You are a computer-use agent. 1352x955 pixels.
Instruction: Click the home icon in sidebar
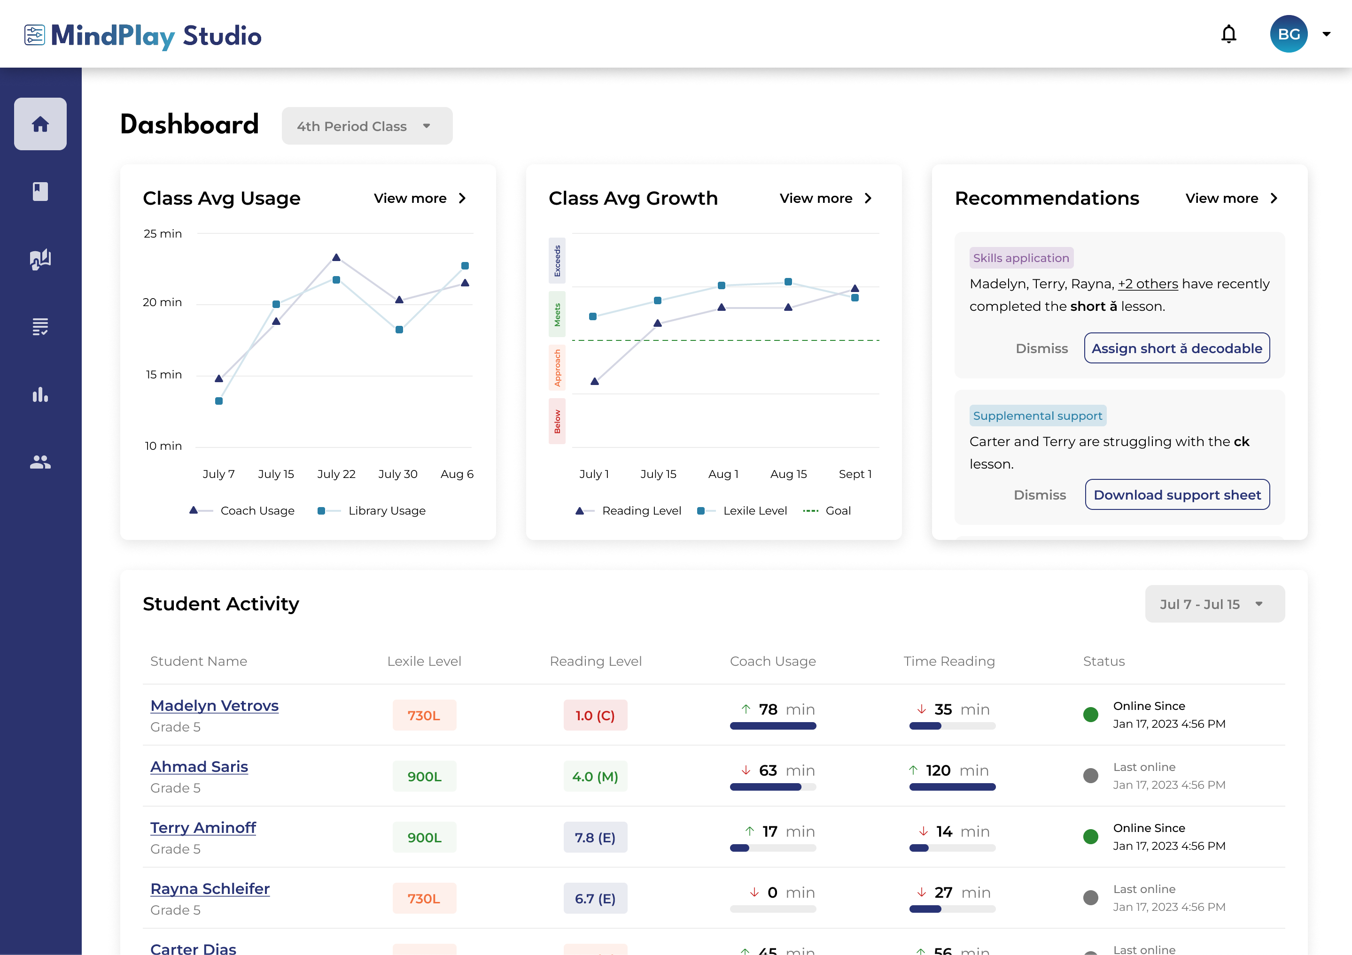click(40, 124)
